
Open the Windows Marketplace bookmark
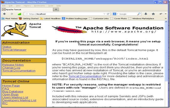coord(141,18)
